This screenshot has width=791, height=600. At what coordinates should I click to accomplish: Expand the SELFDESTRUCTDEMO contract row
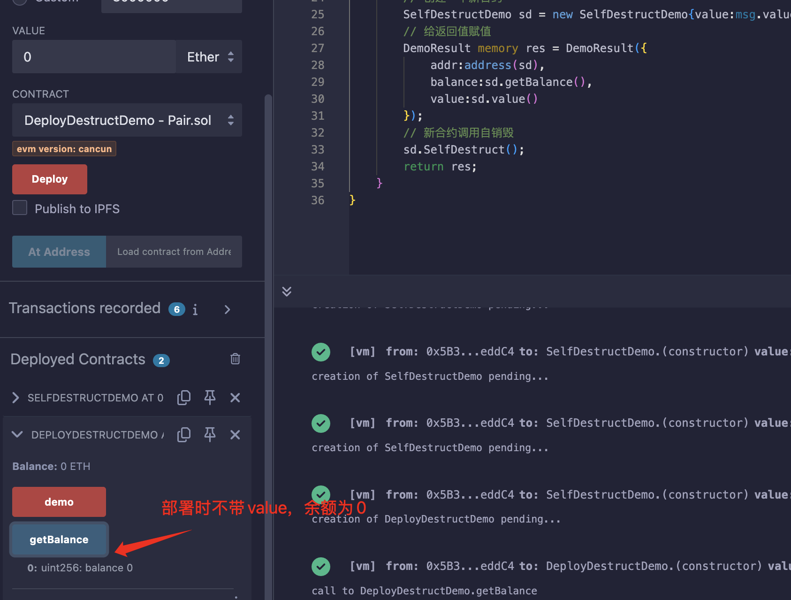[15, 398]
